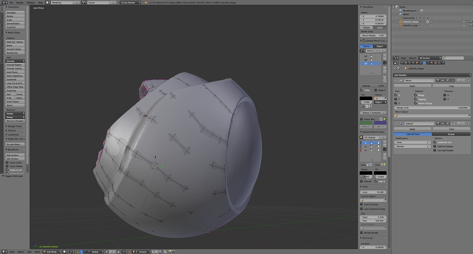Open the Window menu
Viewport: 473px width, 254px height.
pos(31,2)
